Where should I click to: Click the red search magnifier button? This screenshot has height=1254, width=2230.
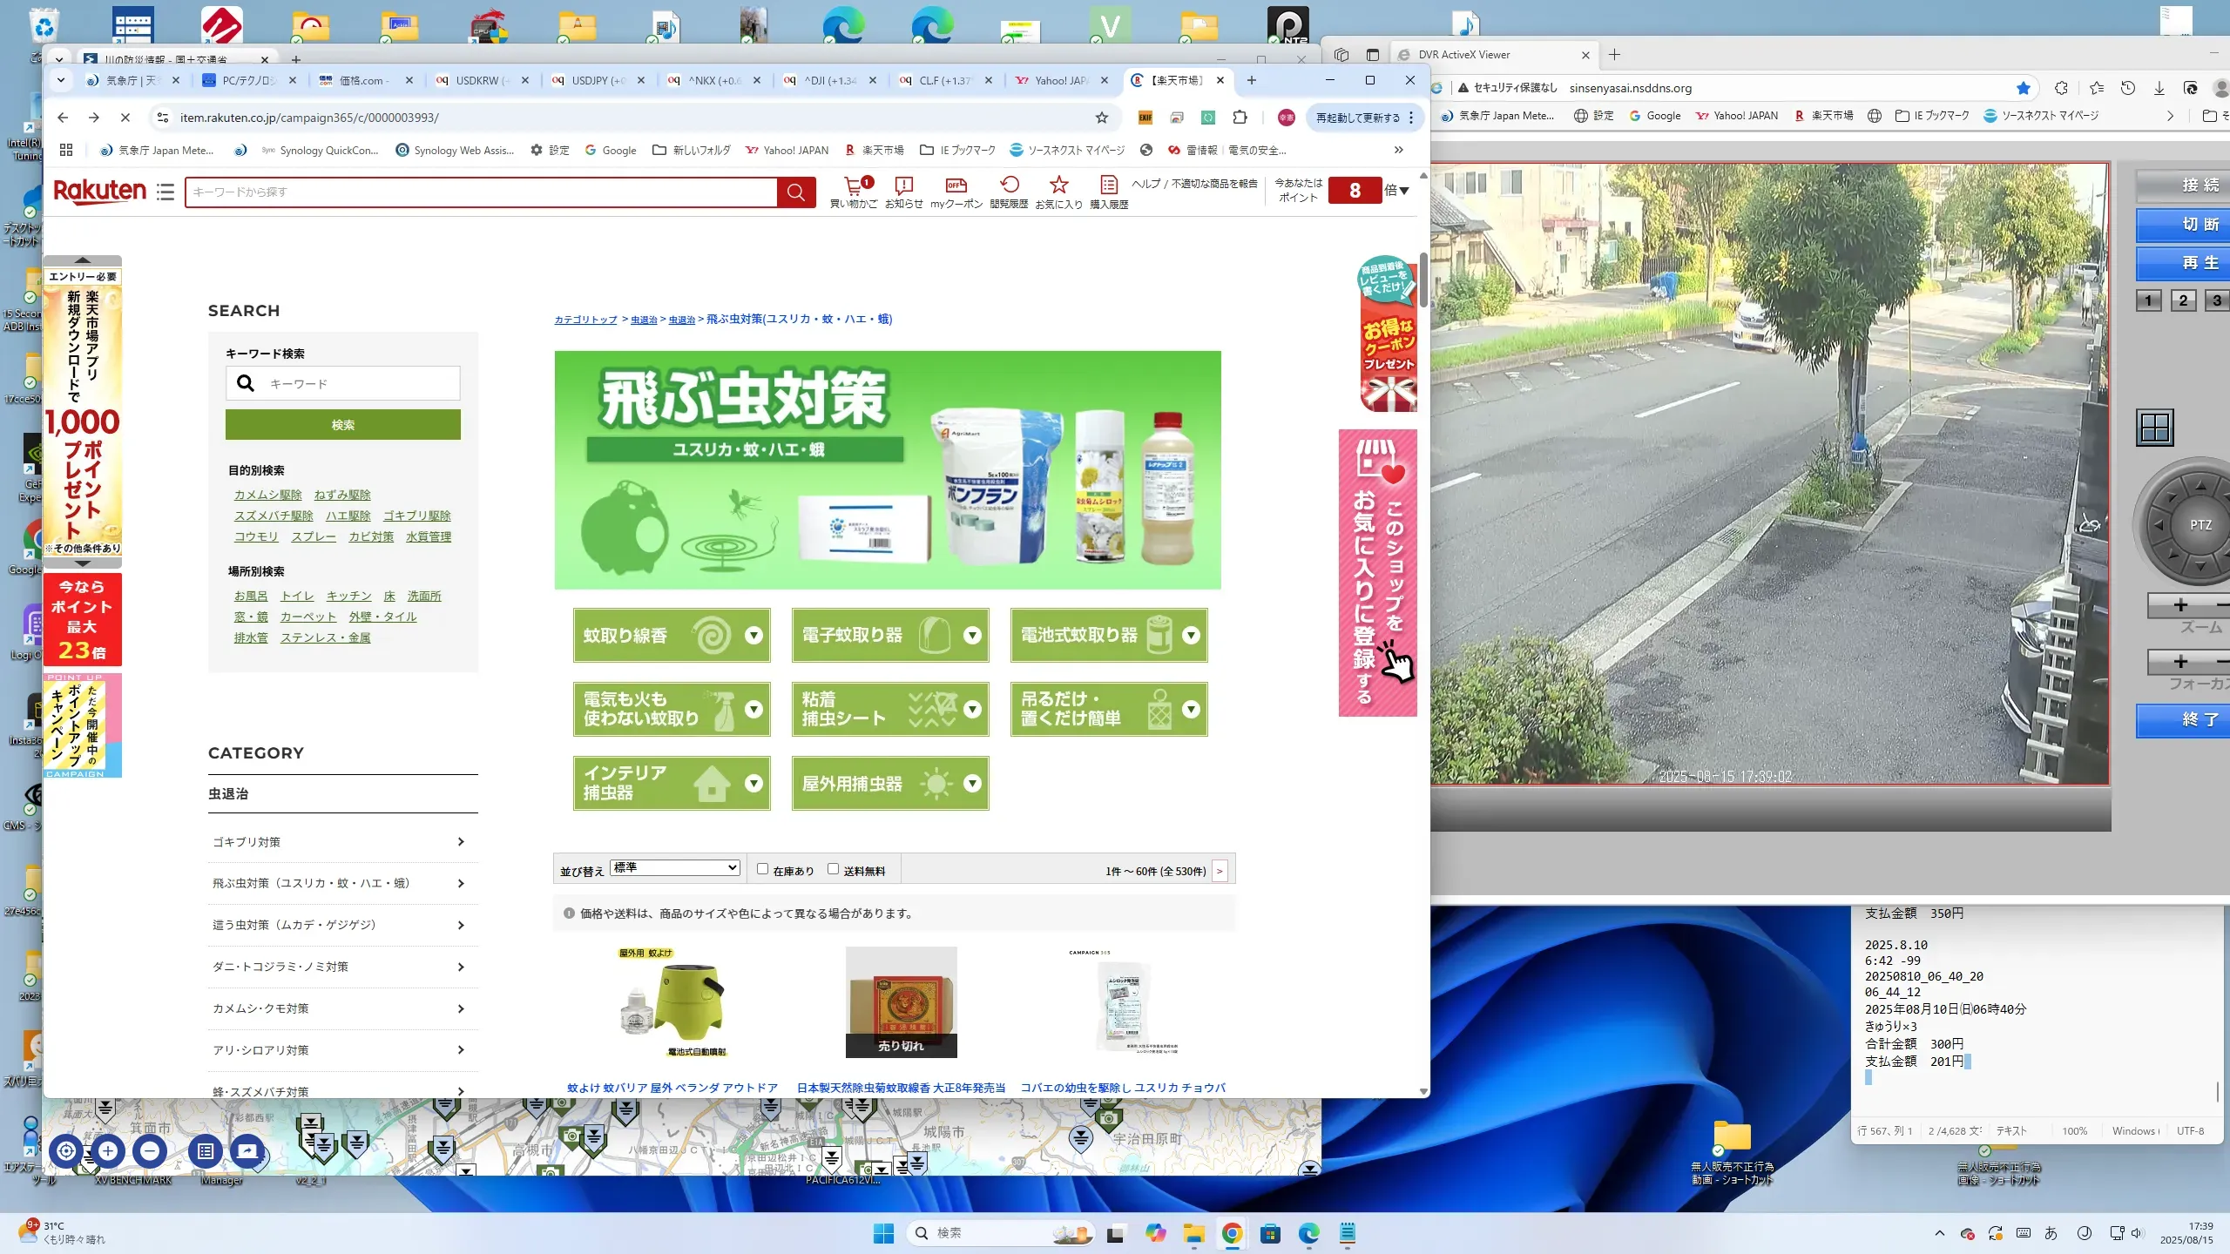click(x=795, y=192)
